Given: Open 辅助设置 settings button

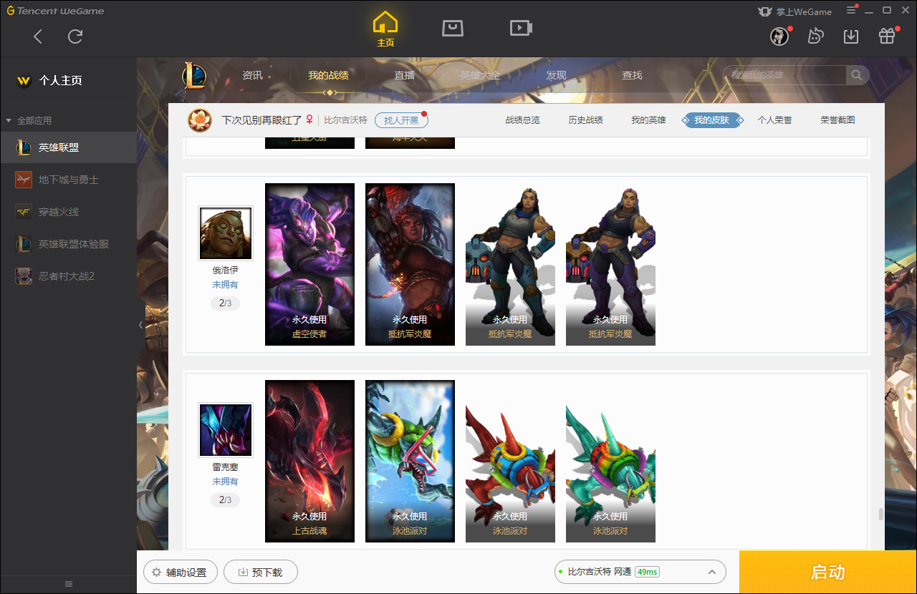Looking at the screenshot, I should (x=181, y=573).
